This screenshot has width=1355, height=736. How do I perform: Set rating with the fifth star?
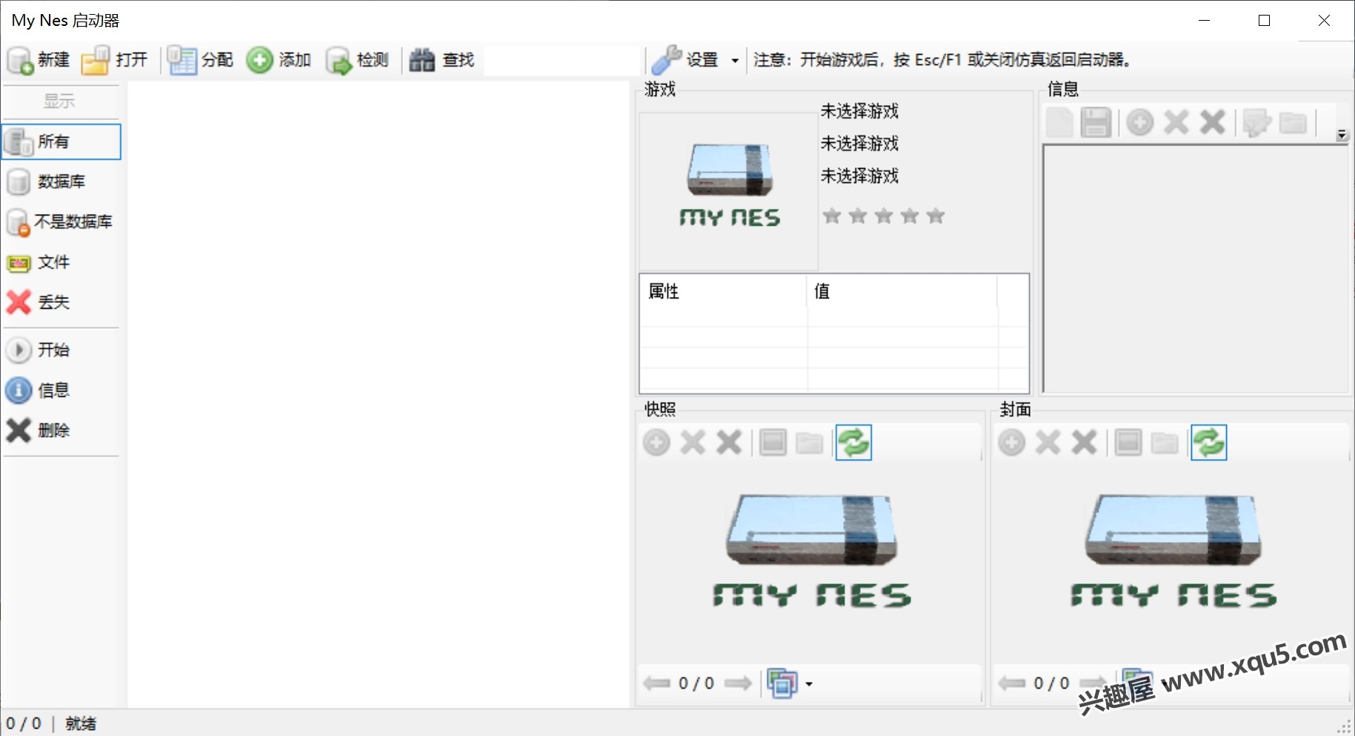point(936,215)
